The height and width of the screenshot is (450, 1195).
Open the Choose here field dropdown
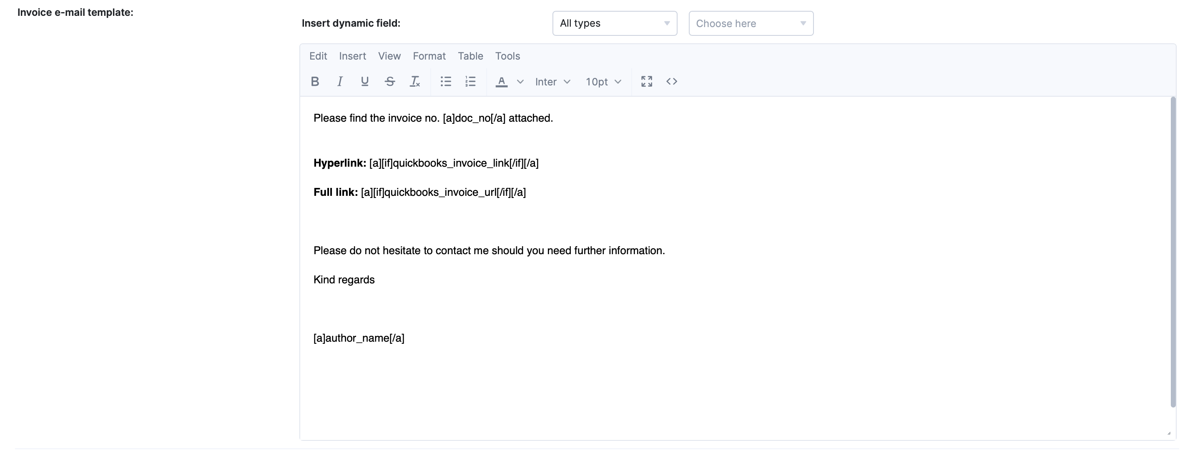click(x=751, y=23)
